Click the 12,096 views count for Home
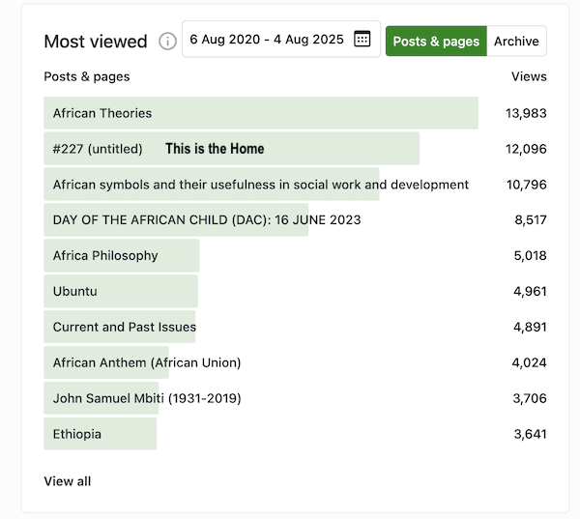 coord(526,149)
